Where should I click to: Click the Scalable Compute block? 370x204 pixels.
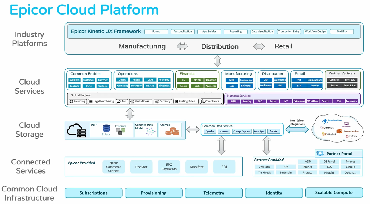[x=334, y=193]
